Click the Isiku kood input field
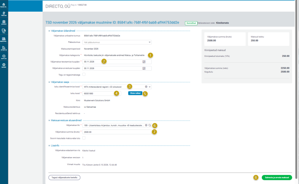 tap(101, 93)
